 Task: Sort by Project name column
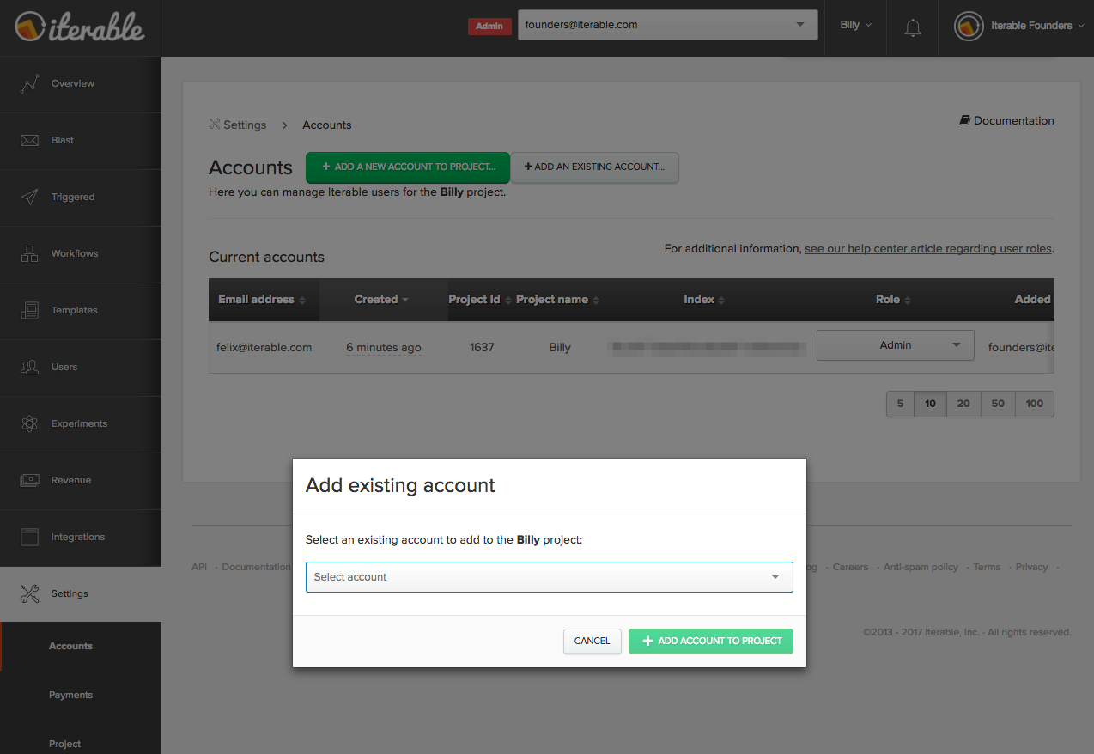pos(557,300)
